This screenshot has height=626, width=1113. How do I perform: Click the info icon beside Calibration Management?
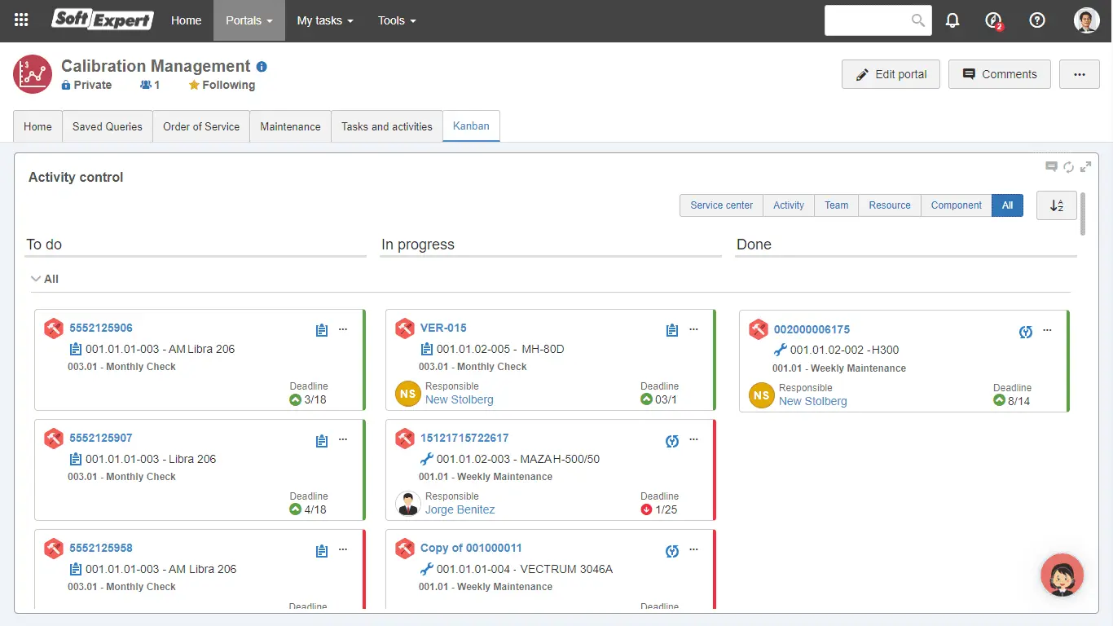click(262, 67)
